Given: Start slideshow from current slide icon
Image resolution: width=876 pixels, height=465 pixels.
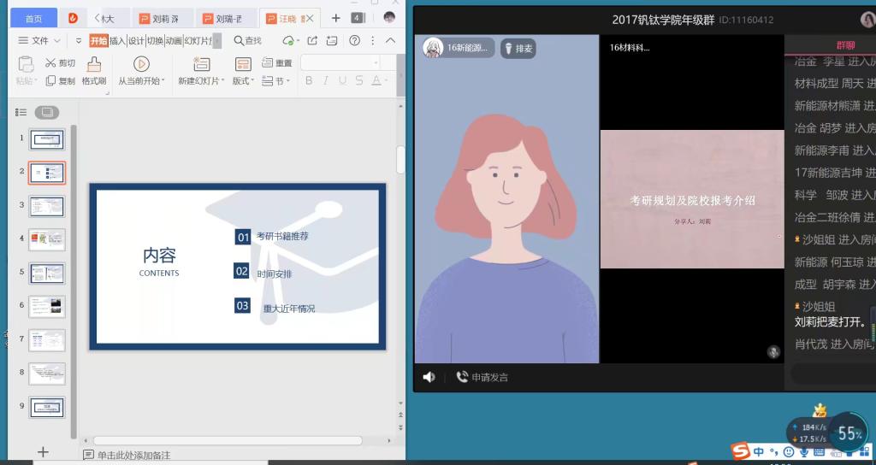Looking at the screenshot, I should [x=141, y=64].
